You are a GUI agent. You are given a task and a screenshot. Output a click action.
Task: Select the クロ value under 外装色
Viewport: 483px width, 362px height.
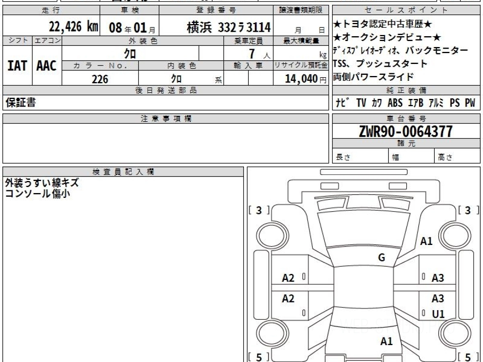pyautogui.click(x=130, y=53)
